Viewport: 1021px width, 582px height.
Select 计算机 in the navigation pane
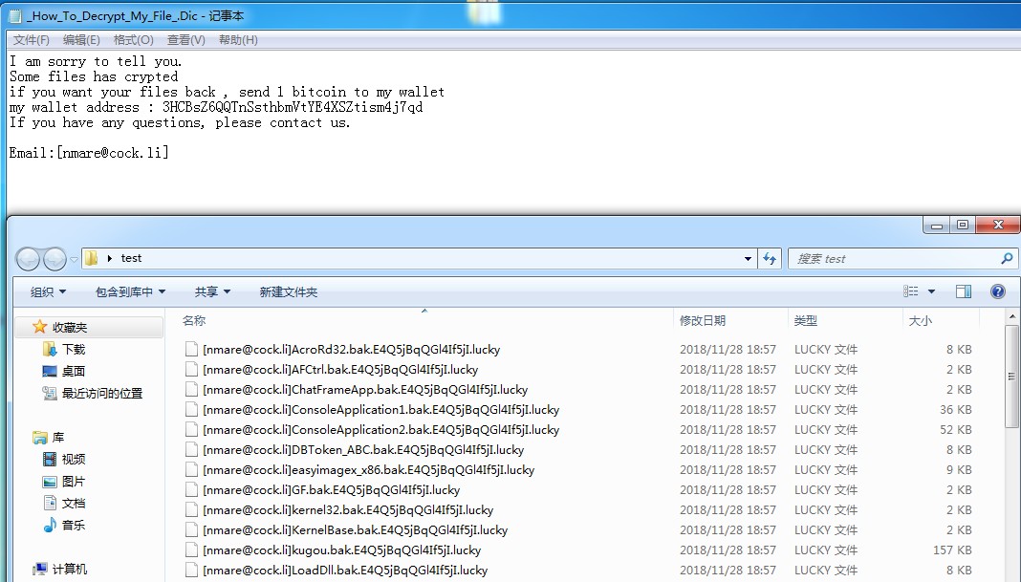tap(69, 569)
